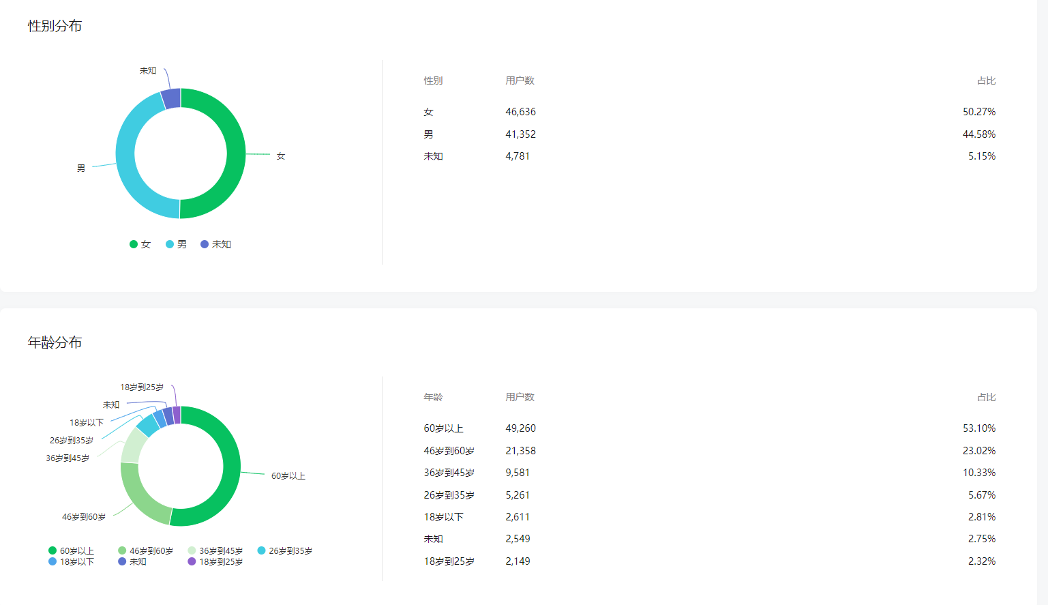This screenshot has height=605, width=1048.
Task: Click the 年龄分布 section title
Action: [55, 342]
